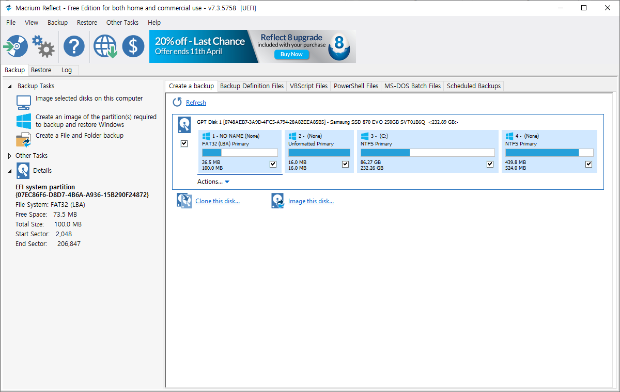Switch to MS-DOS Batch Files tab
620x392 pixels.
point(412,86)
